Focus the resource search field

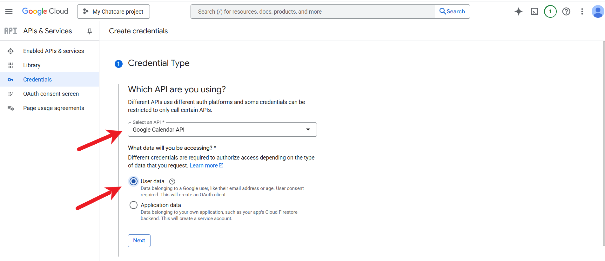click(313, 11)
